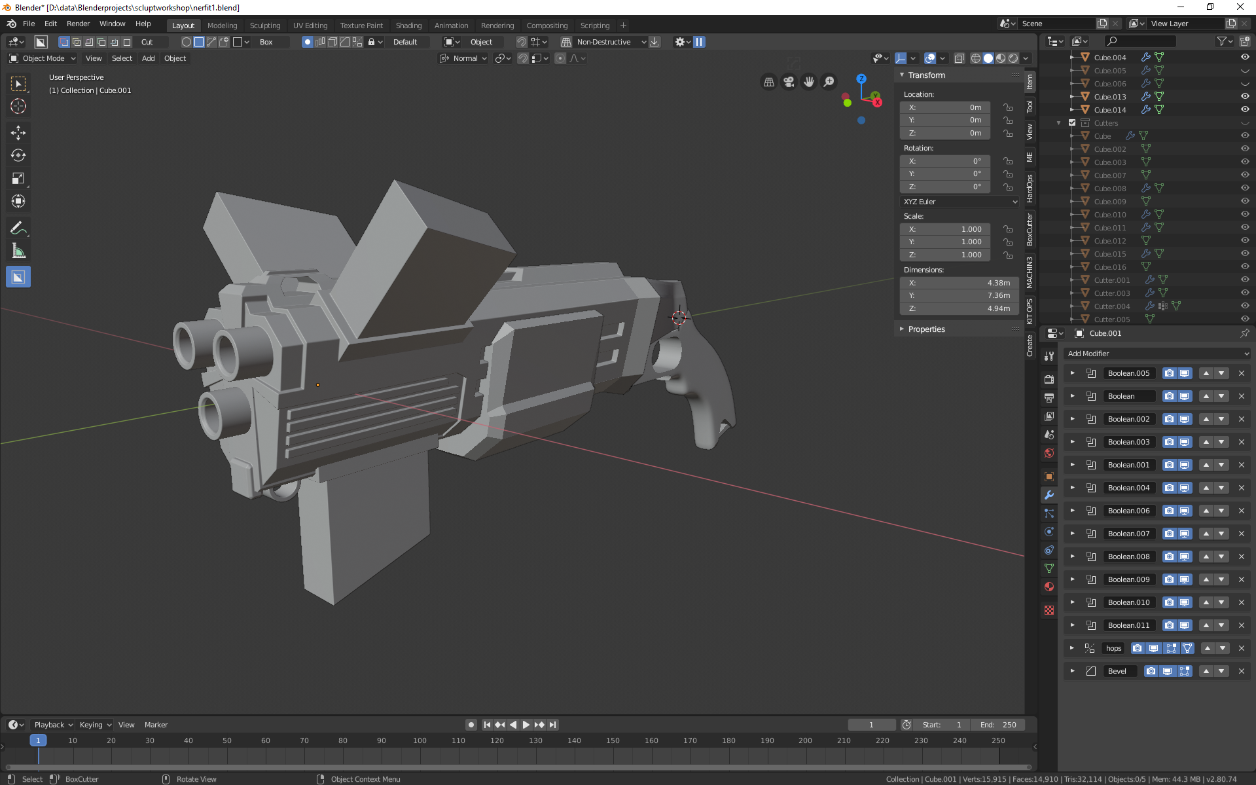Switch to the Sculpting workspace tab
1256x785 pixels.
pos(264,26)
